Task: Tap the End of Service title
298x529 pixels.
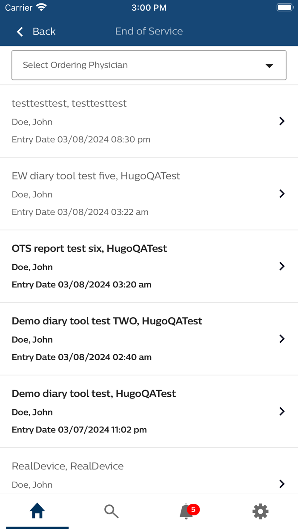Action: click(149, 31)
